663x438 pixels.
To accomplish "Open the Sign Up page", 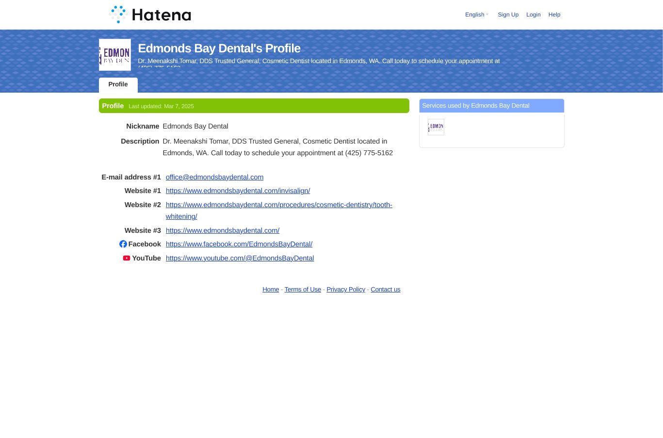I will pyautogui.click(x=508, y=15).
